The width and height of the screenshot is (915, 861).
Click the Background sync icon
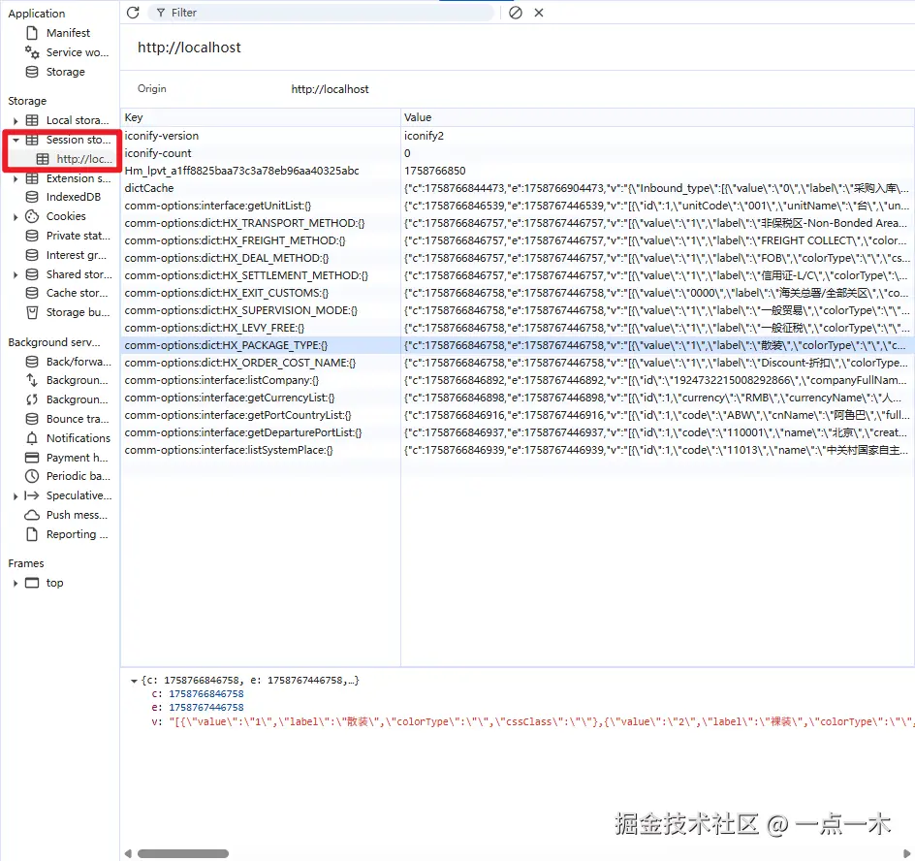(32, 399)
